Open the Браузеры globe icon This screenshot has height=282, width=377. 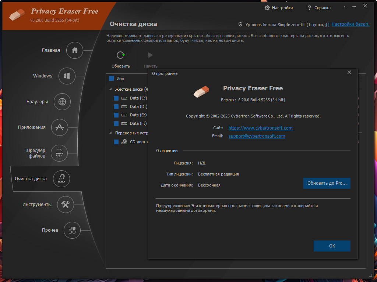62,102
